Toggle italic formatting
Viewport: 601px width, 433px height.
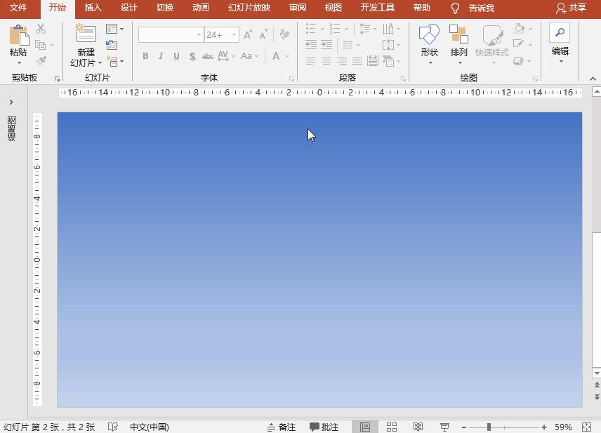pos(161,57)
